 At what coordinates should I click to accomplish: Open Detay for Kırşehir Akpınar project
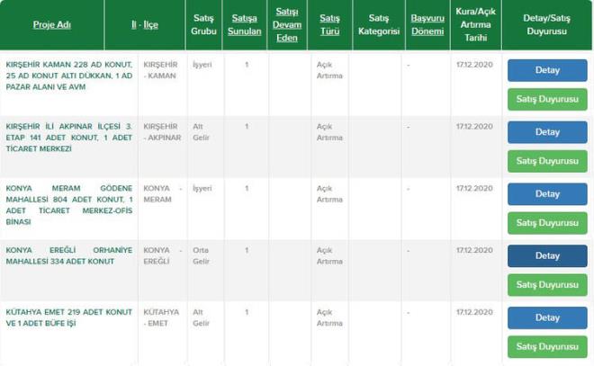(547, 132)
